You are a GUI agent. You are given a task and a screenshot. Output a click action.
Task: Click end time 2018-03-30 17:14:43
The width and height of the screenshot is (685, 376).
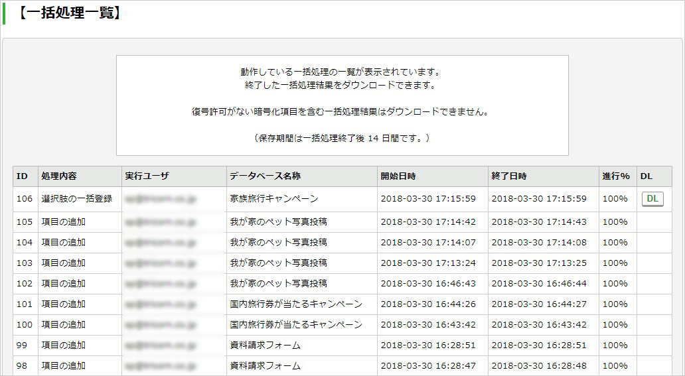tap(539, 222)
